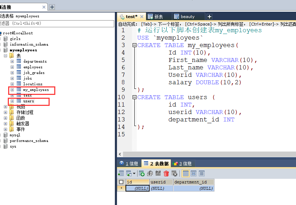Screen dimensions: 296x205
Task: Open the test* query tab
Action: (x=132, y=17)
